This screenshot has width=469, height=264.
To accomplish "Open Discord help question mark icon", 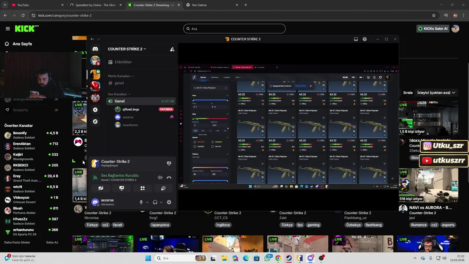I will [365, 39].
